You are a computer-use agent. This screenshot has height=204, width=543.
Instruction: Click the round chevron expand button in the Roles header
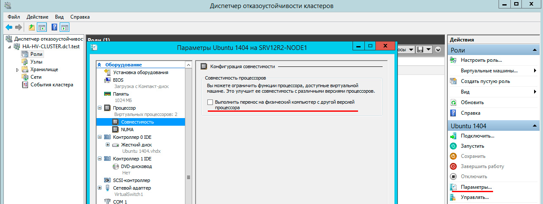click(x=438, y=50)
